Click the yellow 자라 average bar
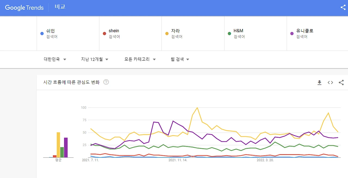Viewport: 348px width, 178px height. 58,145
